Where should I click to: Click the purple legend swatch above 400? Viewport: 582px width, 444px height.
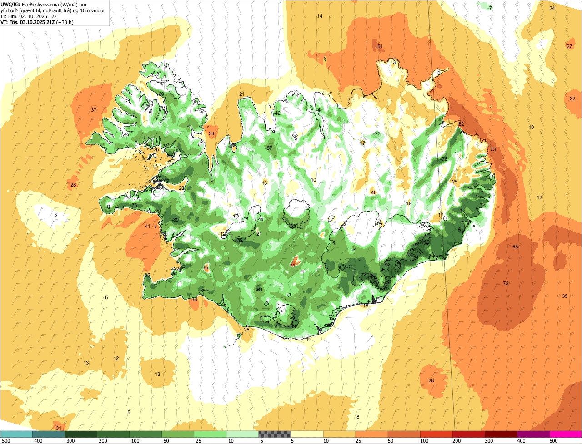(x=533, y=434)
